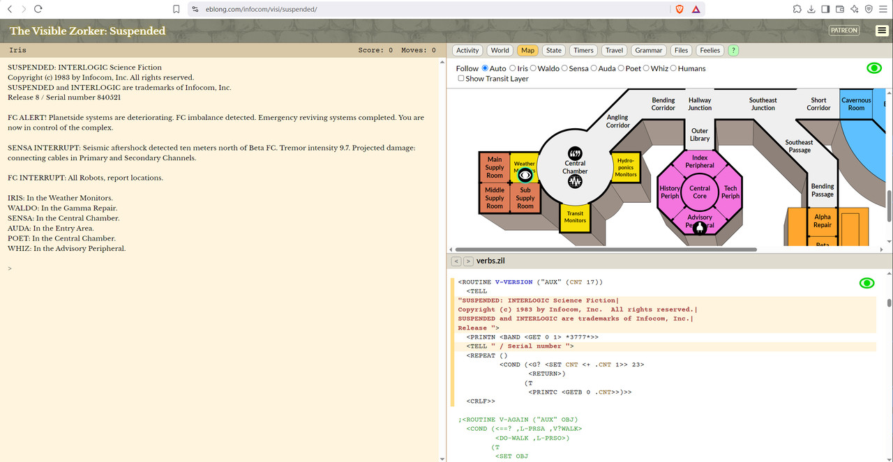Open the browser extensions puzzle icon
The width and height of the screenshot is (893, 462).
coord(797,9)
